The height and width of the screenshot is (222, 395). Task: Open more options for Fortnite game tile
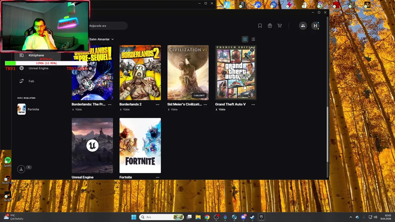coord(157,177)
